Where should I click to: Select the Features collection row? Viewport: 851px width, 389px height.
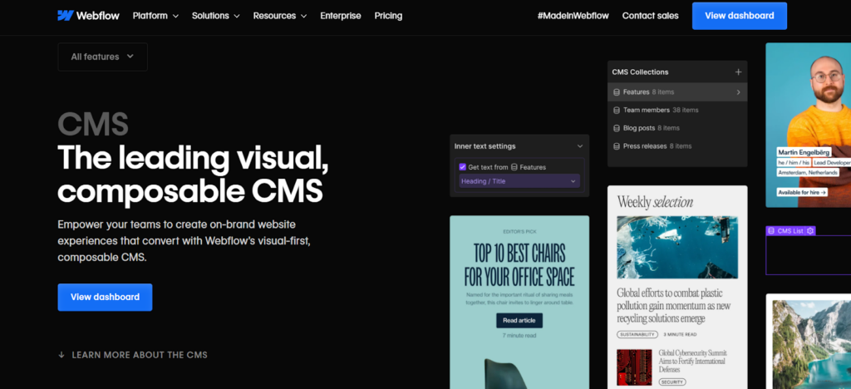pos(677,91)
